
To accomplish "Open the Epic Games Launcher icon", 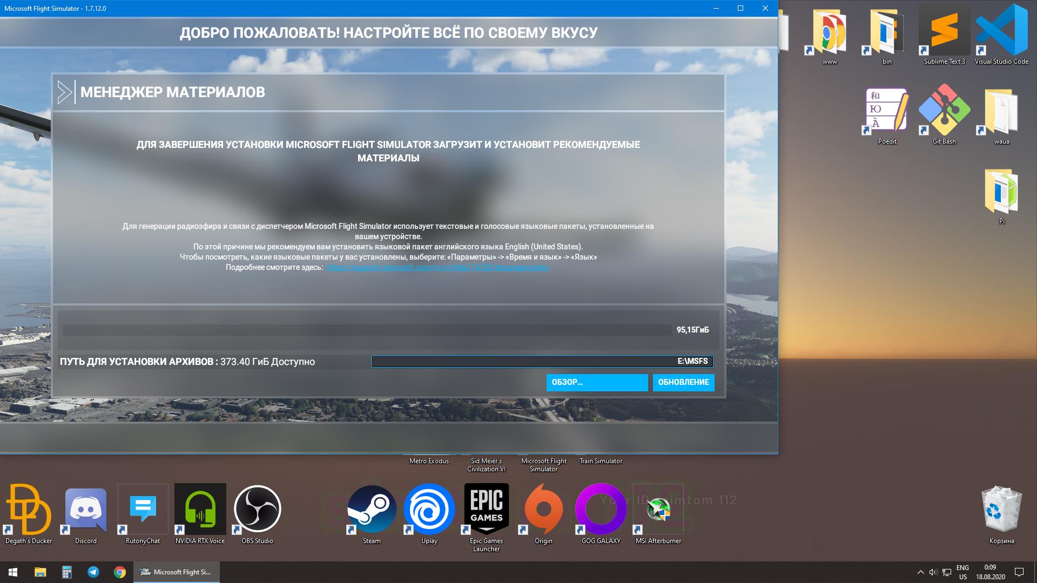I will 487,517.
